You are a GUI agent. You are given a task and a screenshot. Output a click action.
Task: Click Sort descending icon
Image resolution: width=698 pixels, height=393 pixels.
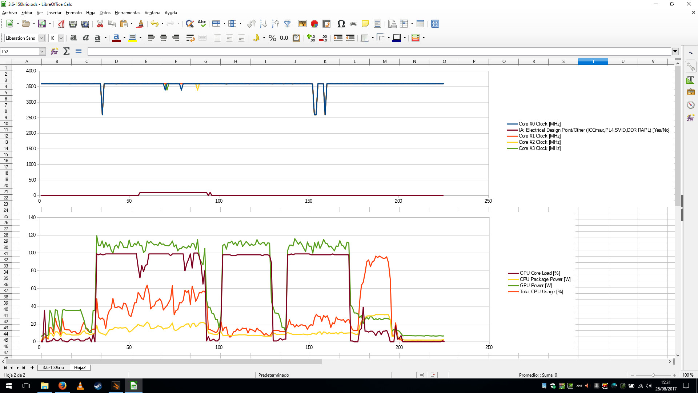(x=264, y=24)
